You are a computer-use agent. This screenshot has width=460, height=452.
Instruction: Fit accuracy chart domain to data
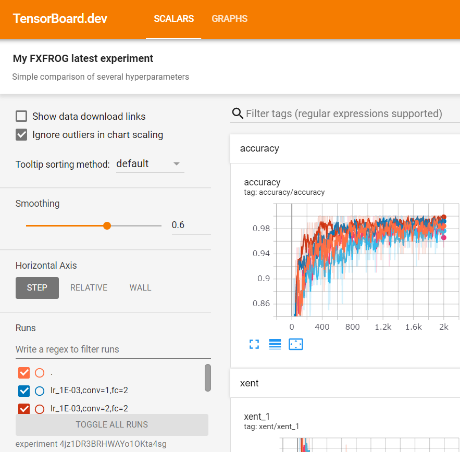tap(296, 344)
